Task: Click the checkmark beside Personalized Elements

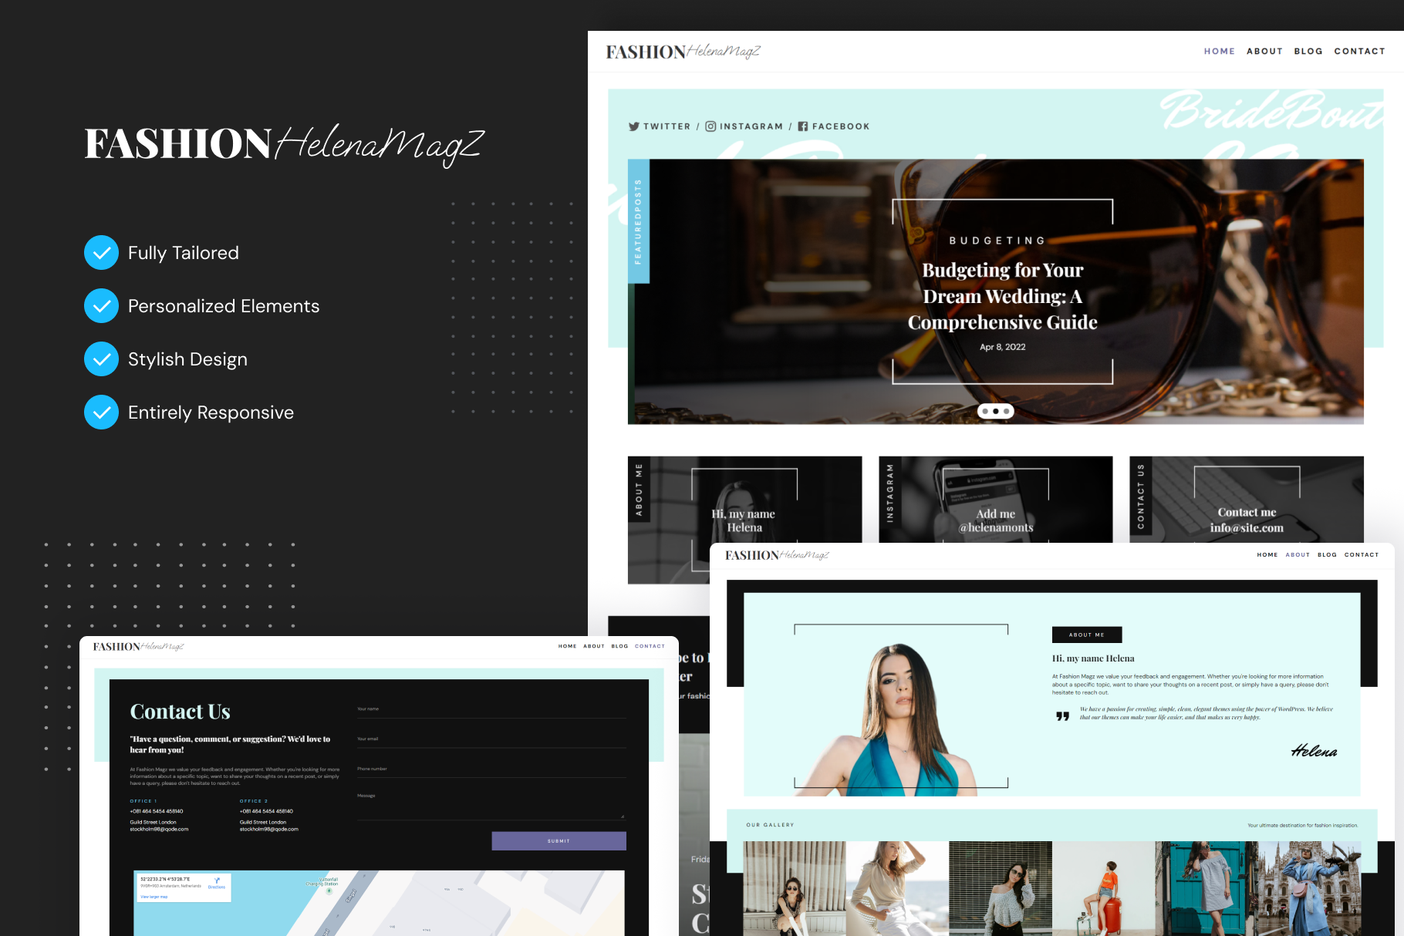Action: (x=101, y=306)
